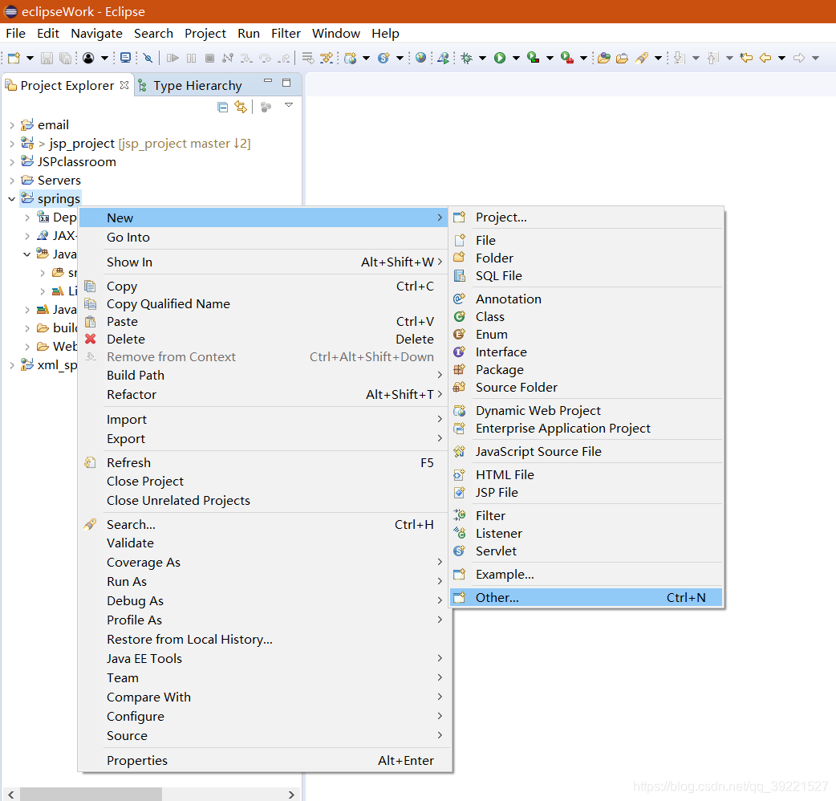Open the New wizard dropdown arrow

pyautogui.click(x=30, y=58)
